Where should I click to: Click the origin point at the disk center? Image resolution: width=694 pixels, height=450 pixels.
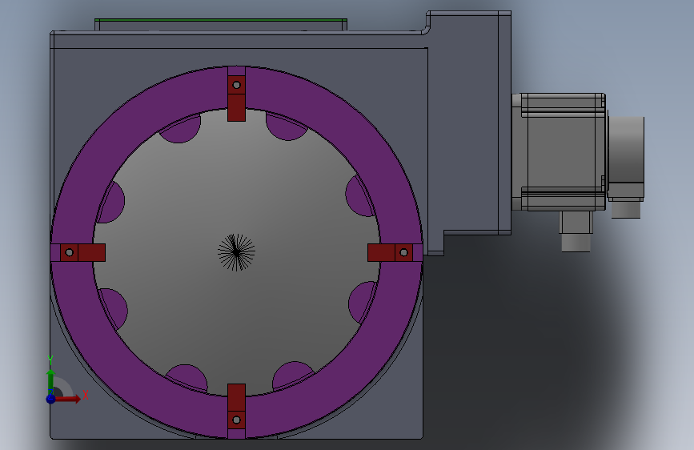(236, 252)
